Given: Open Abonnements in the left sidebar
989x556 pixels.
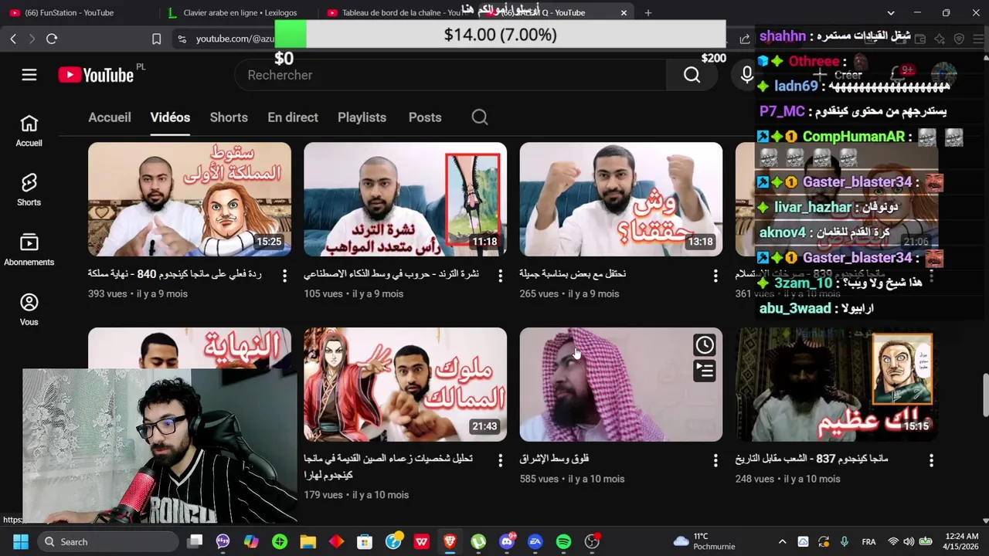Looking at the screenshot, I should 29,250.
